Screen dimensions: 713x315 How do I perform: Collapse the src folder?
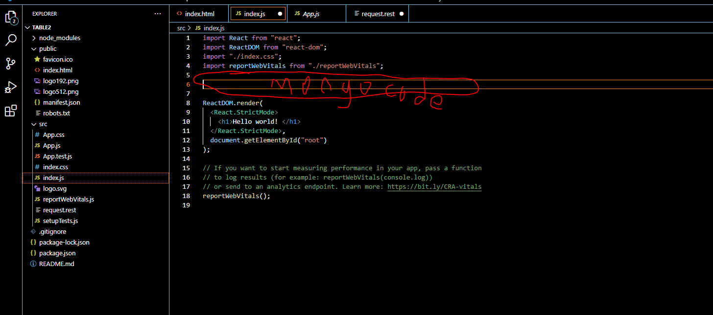(43, 124)
